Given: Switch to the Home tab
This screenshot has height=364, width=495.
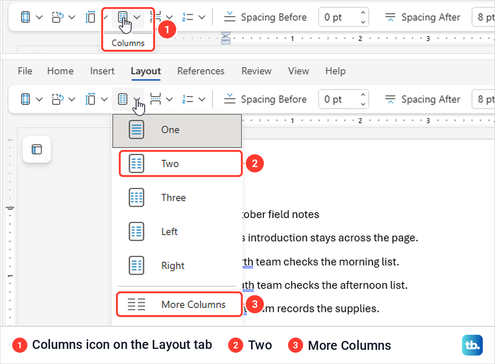Looking at the screenshot, I should coord(60,71).
